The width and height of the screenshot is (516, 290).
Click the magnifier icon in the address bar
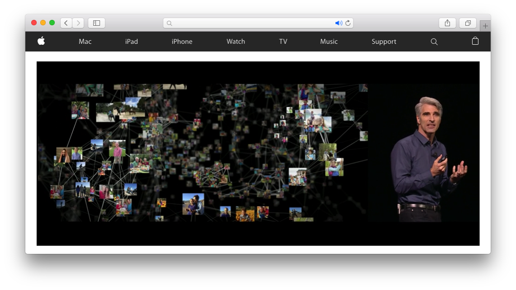pyautogui.click(x=169, y=23)
